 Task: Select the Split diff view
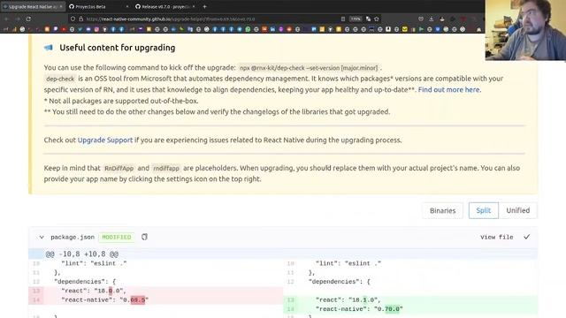coord(484,210)
